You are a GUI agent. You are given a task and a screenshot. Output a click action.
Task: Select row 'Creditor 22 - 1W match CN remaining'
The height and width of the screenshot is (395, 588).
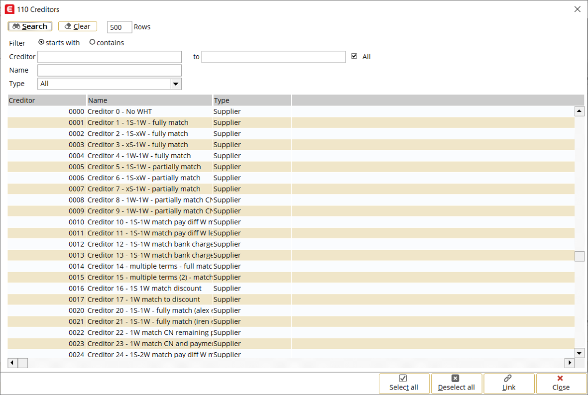(x=291, y=332)
